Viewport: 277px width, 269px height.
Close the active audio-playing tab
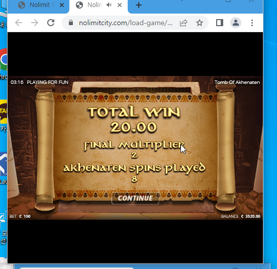tap(120, 5)
